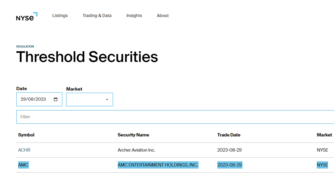
Task: Expand the Market dropdown
Action: 90,99
